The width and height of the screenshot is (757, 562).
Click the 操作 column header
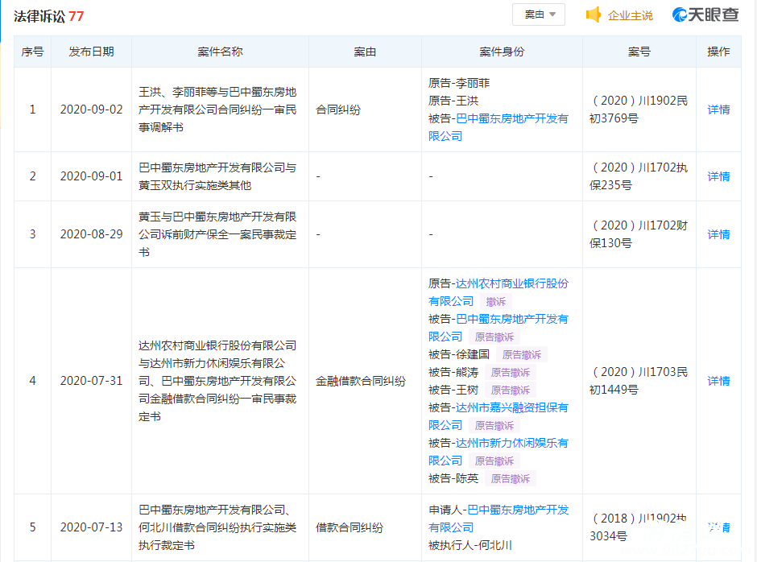pyautogui.click(x=718, y=52)
